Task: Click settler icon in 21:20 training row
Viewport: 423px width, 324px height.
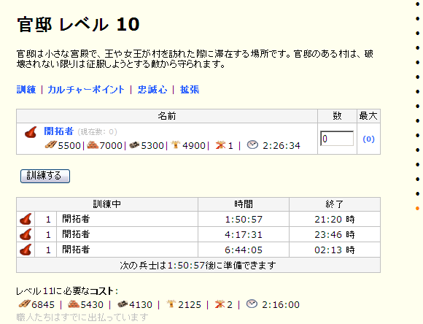Action: click(x=26, y=219)
